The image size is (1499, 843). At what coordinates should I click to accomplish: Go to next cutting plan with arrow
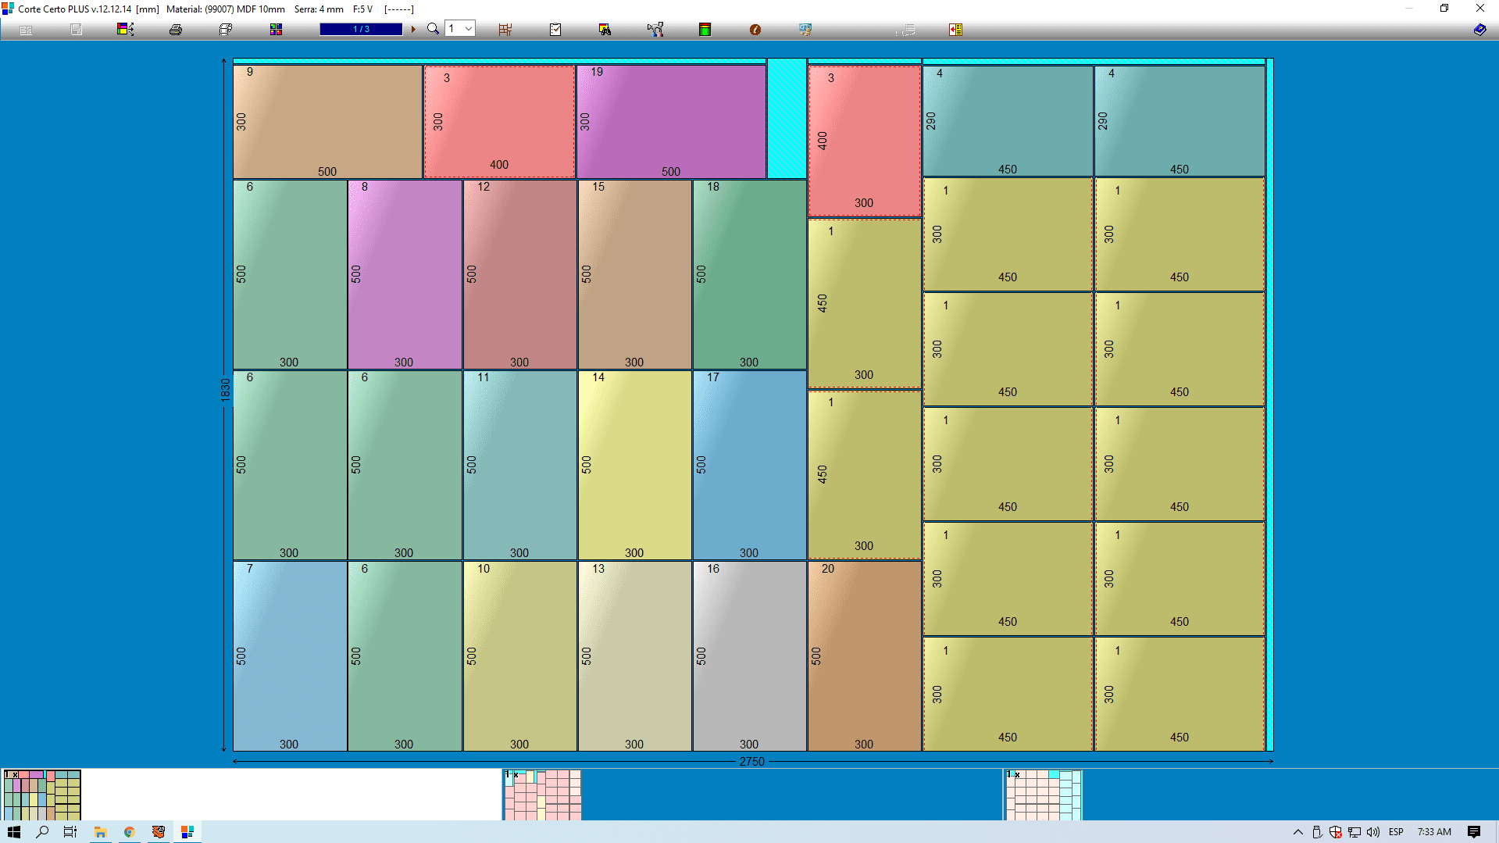click(x=413, y=30)
